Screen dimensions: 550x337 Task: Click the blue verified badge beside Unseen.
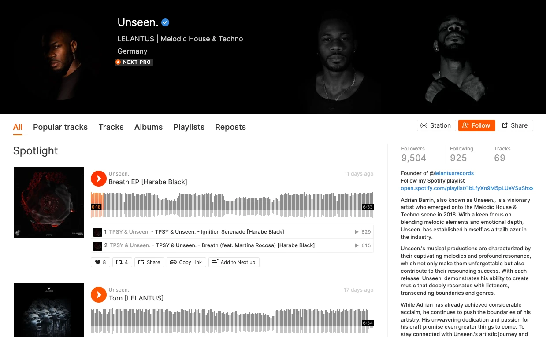pyautogui.click(x=165, y=22)
